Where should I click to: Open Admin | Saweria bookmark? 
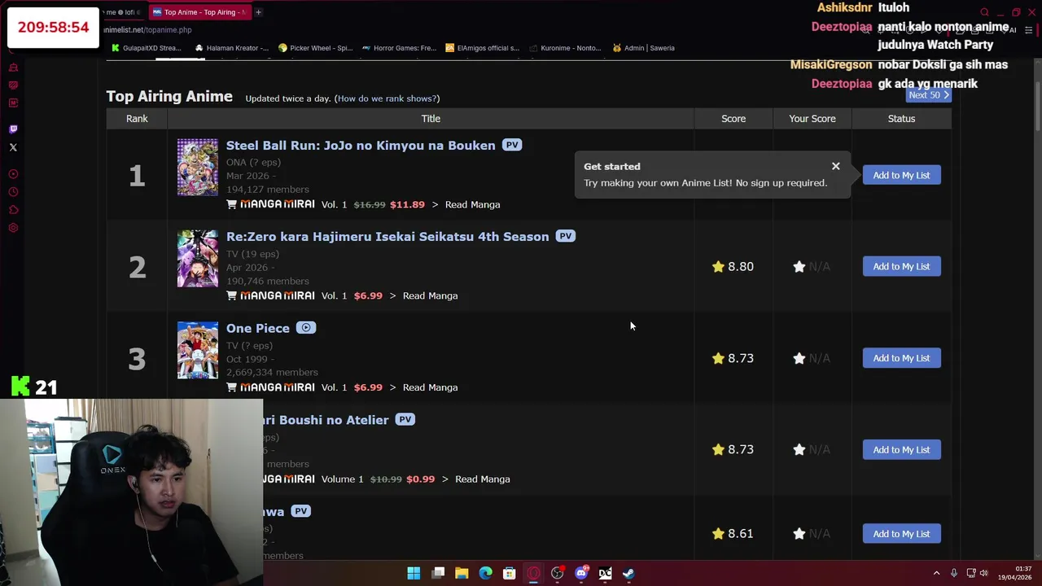(643, 48)
